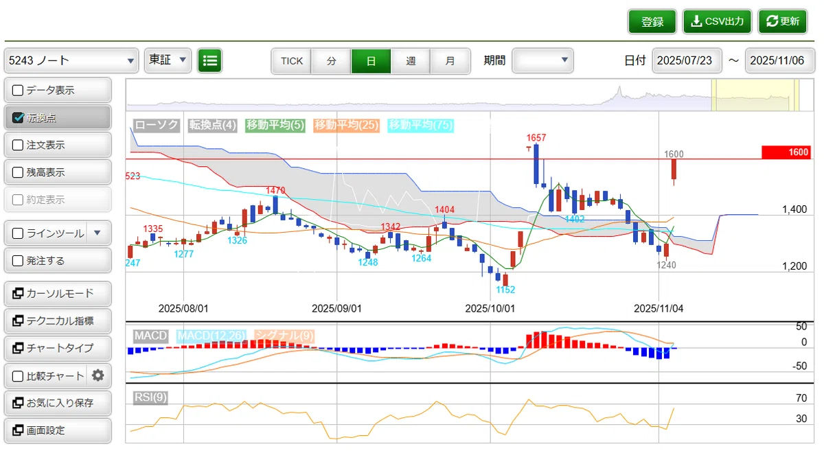Select the 週 timeframe tab
Screen dimensions: 824x453
[x=411, y=60]
